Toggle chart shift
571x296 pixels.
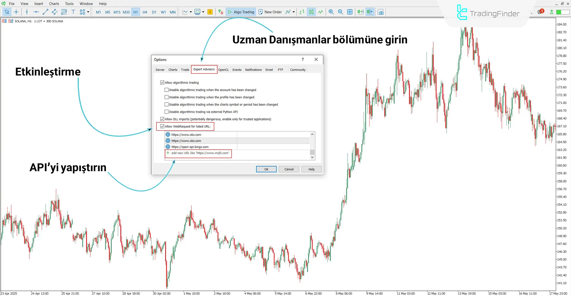[370, 12]
